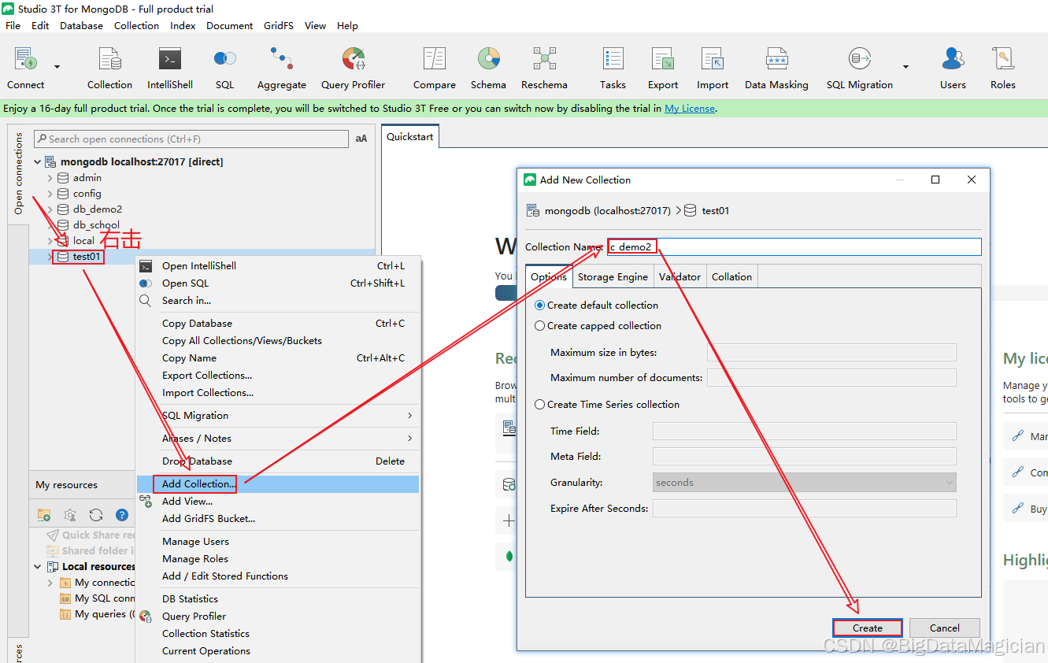Click the Search open connections field
This screenshot has width=1048, height=663.
(x=191, y=139)
